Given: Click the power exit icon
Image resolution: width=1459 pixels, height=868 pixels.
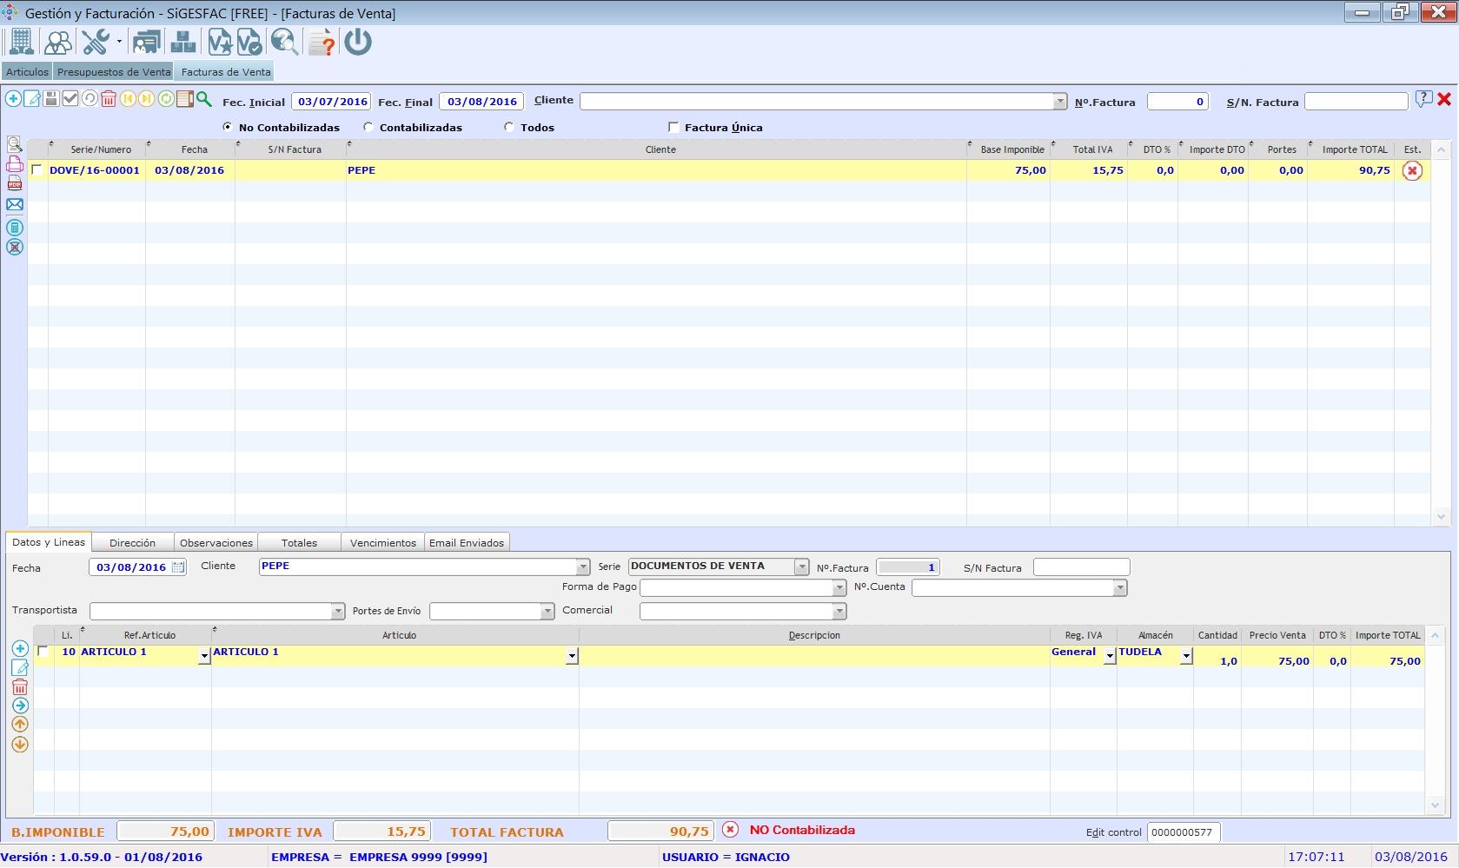Looking at the screenshot, I should click(358, 42).
